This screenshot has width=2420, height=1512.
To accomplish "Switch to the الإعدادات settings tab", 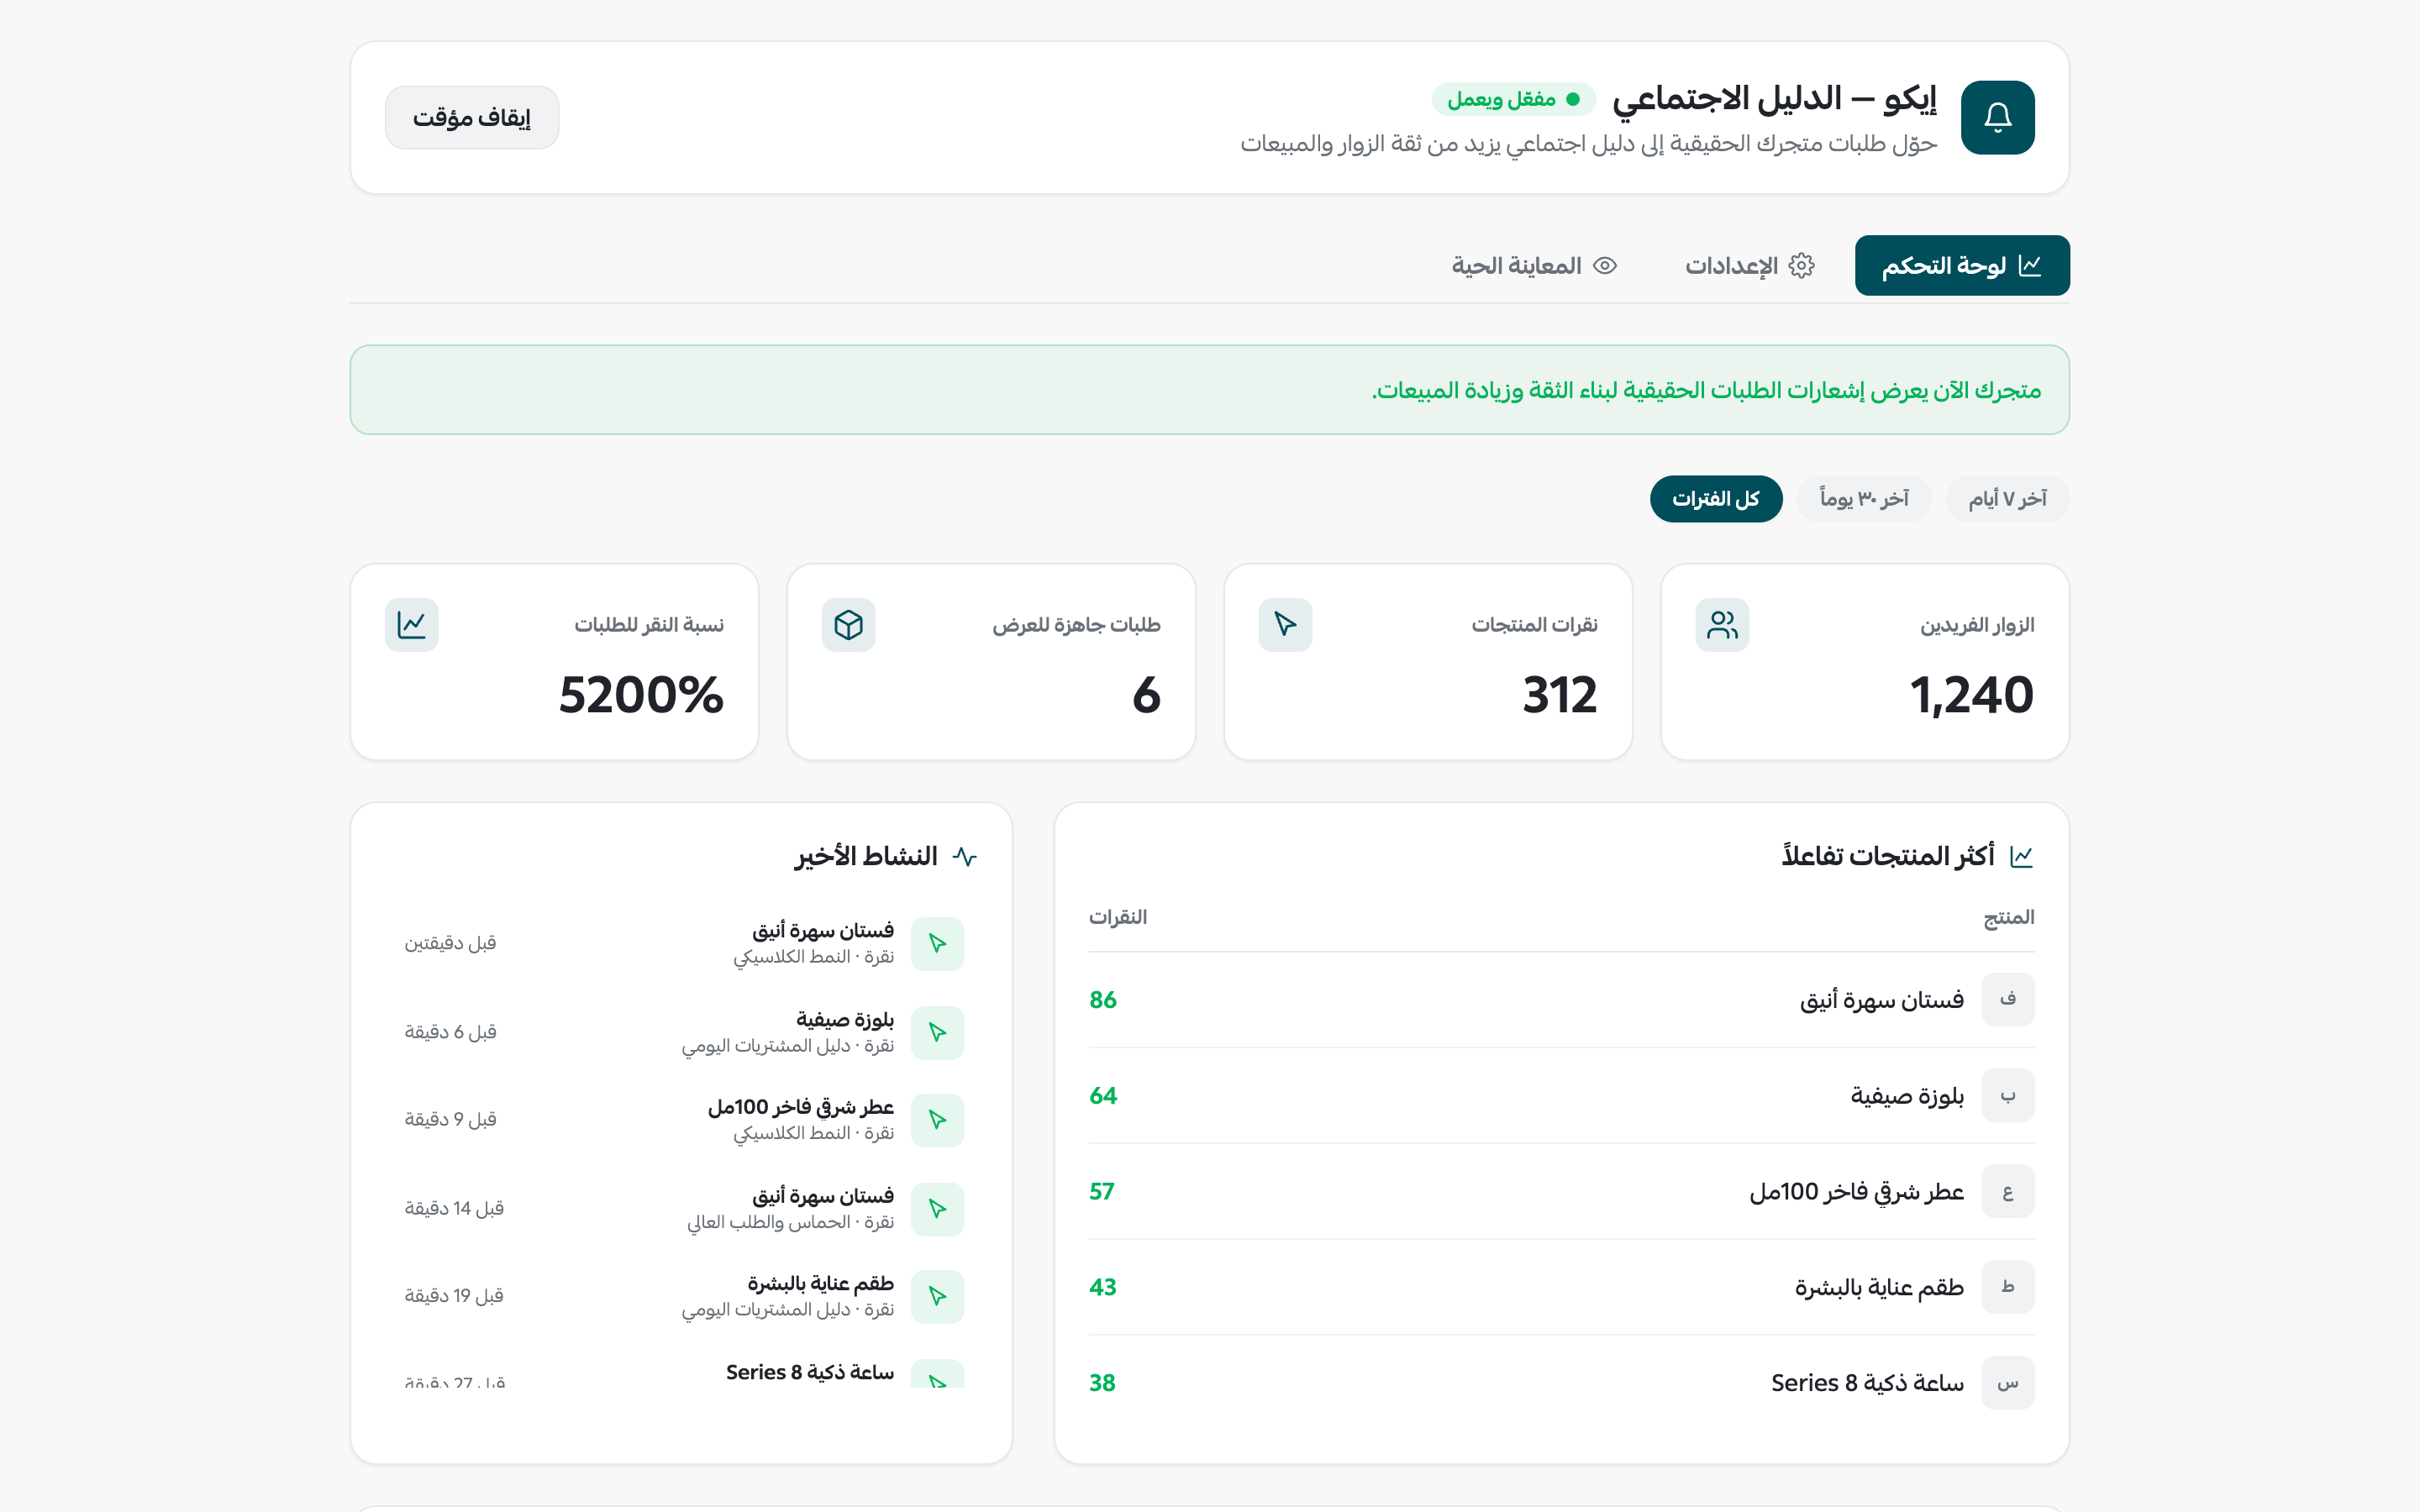I will pyautogui.click(x=1749, y=266).
